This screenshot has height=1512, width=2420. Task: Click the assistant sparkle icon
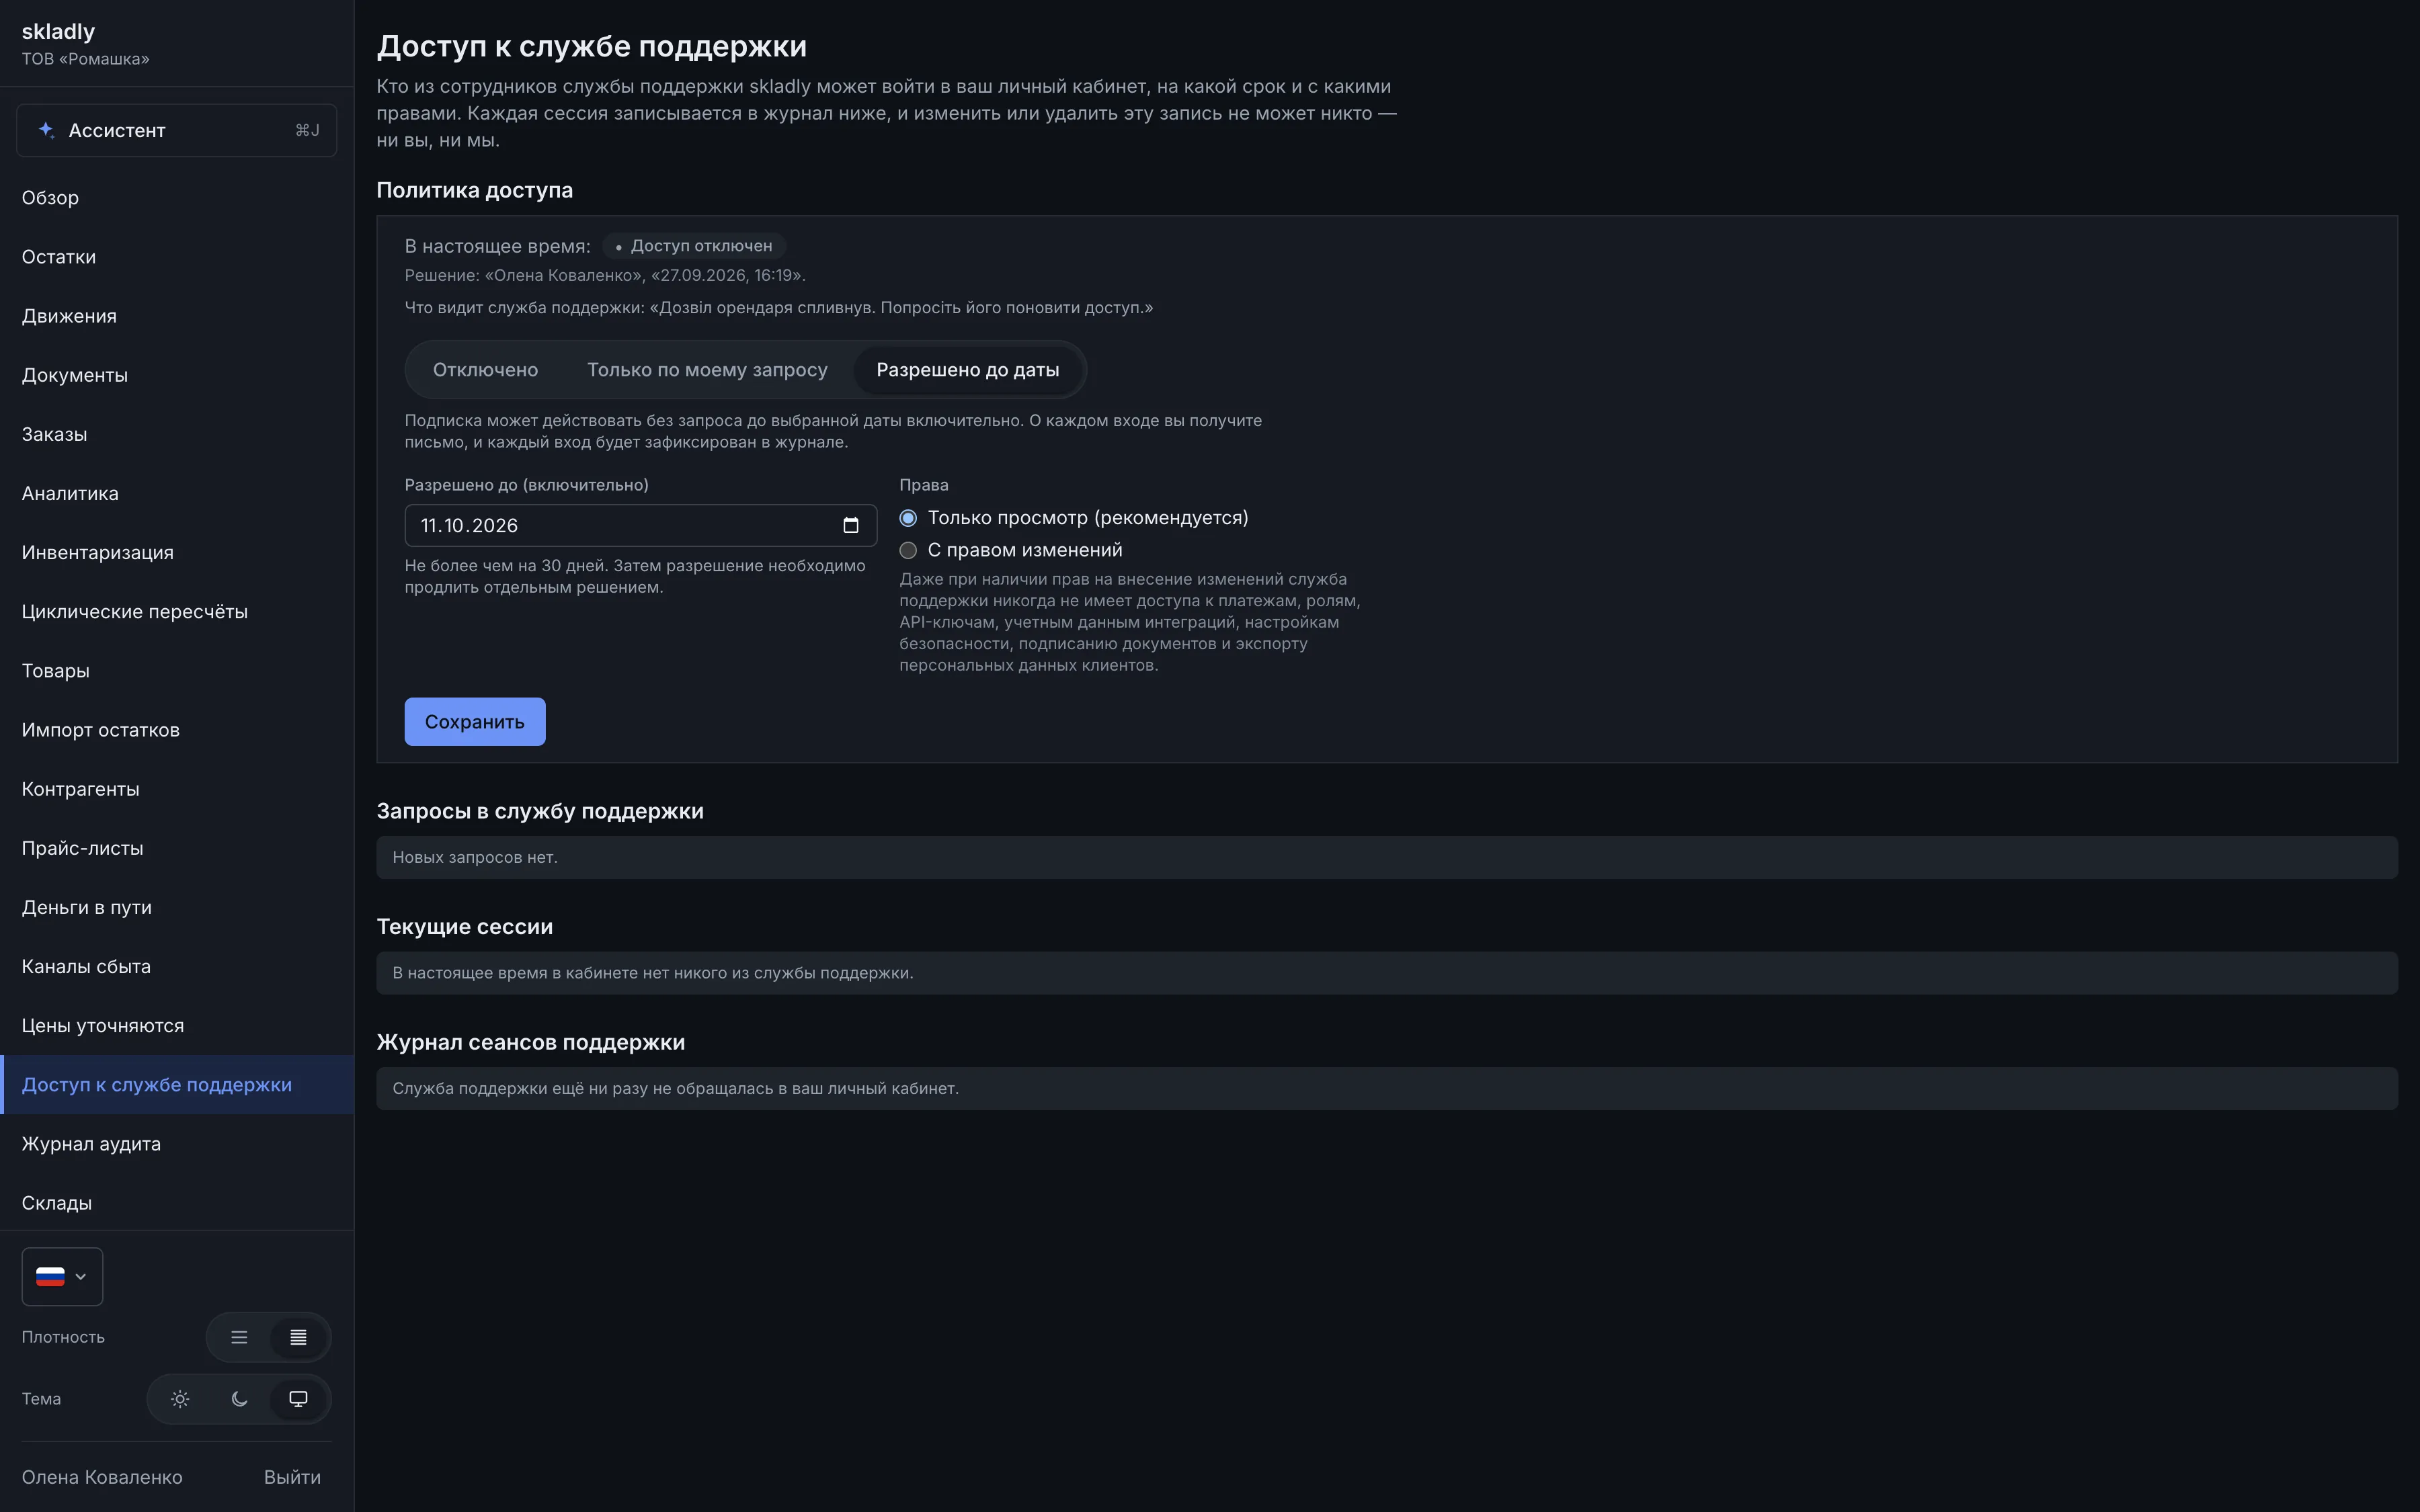46,130
